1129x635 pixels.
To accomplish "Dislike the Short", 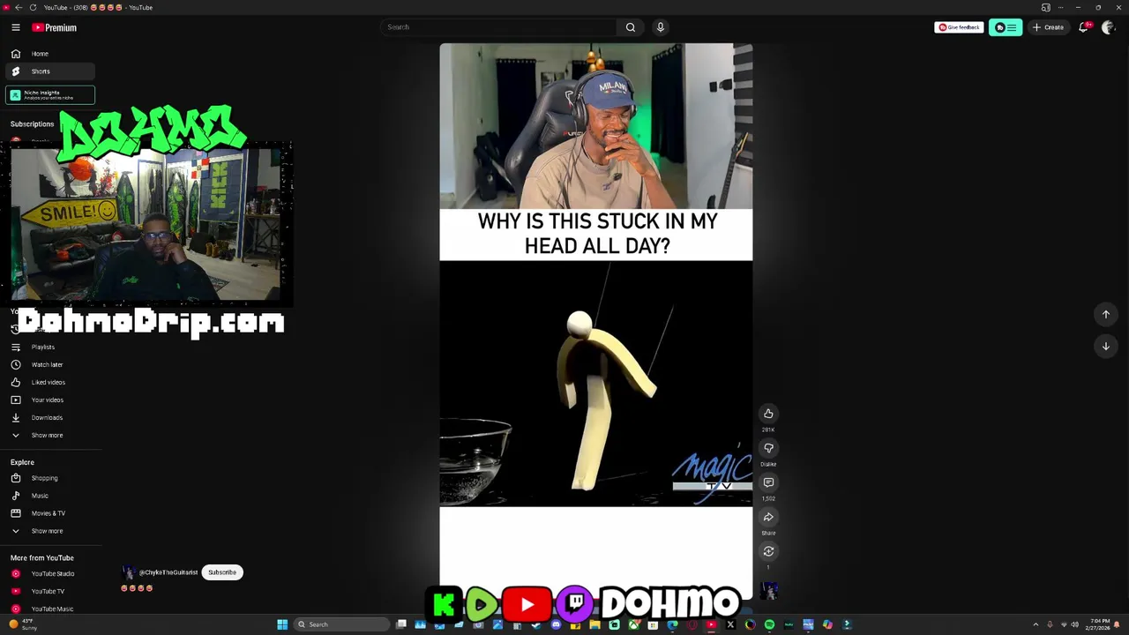I will (768, 448).
